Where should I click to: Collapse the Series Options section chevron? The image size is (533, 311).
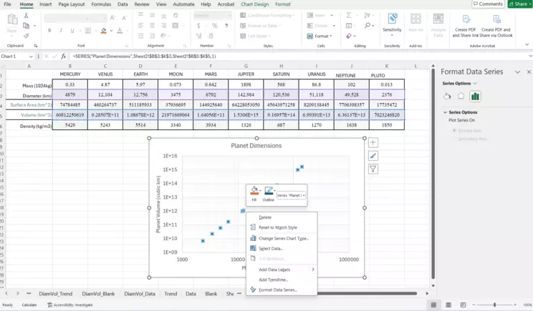point(445,112)
